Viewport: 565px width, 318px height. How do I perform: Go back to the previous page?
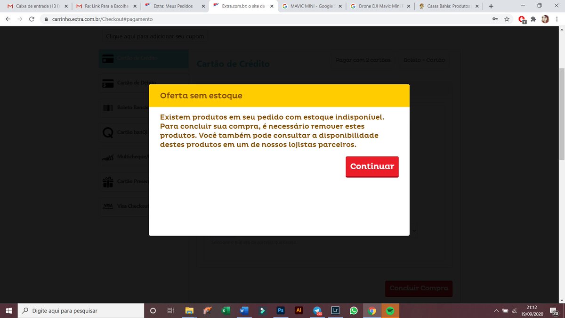(8, 19)
